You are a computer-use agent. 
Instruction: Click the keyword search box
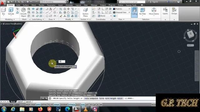[x=132, y=2]
